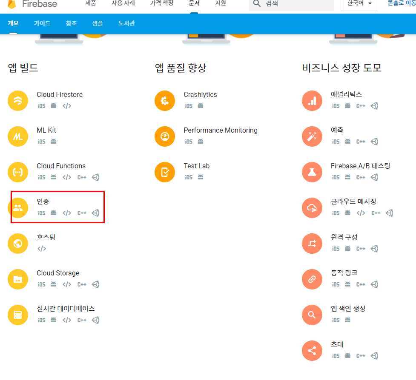Open the 동적 링크 chain icon

click(x=312, y=279)
